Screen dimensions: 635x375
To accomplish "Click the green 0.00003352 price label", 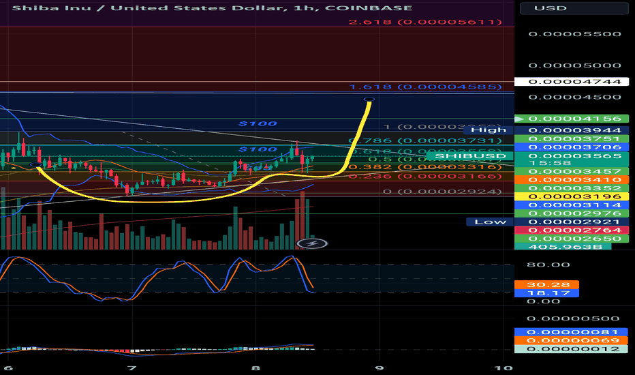I will point(572,188).
